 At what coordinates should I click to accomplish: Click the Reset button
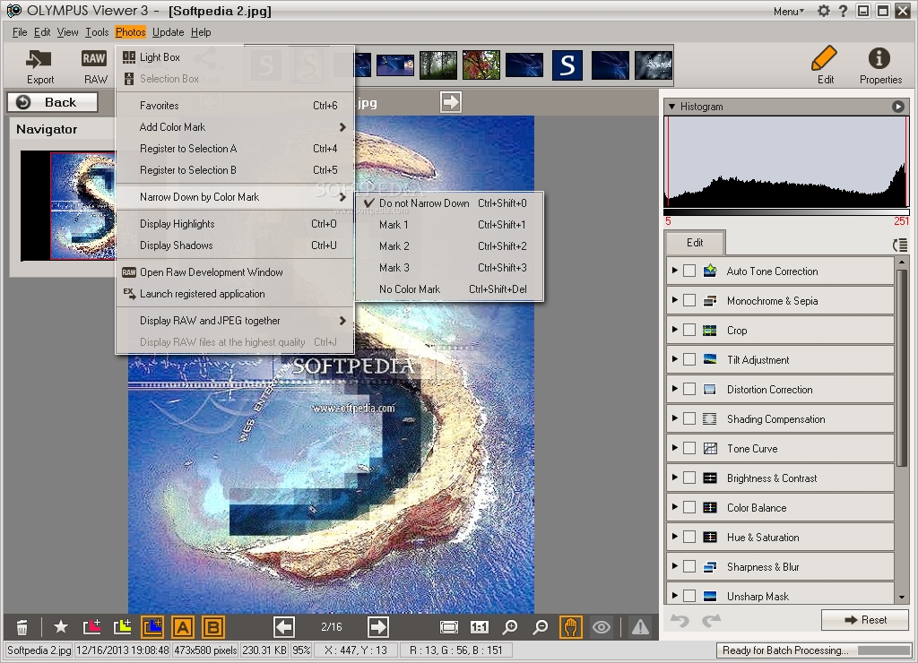[x=865, y=620]
